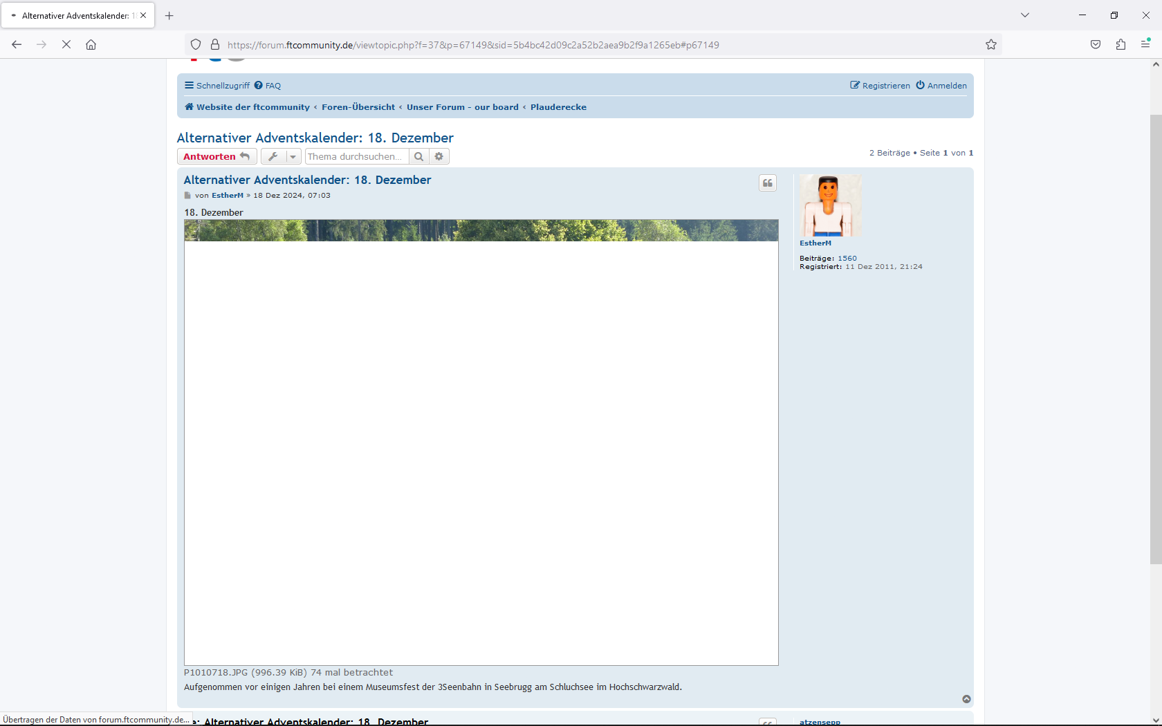Viewport: 1162px width, 726px height.
Task: Click the house icon before Website der ftcommunity
Action: click(x=187, y=106)
